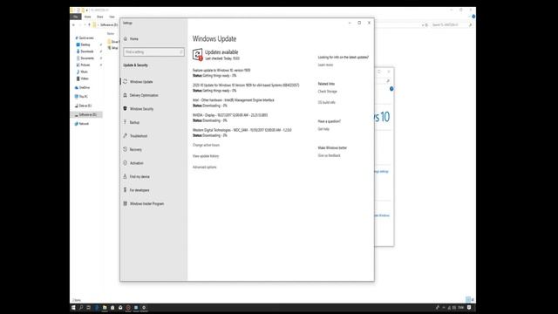Screen dimensions: 558x314
Task: Select Videos in File Explorer navigation pane
Action: point(84,78)
